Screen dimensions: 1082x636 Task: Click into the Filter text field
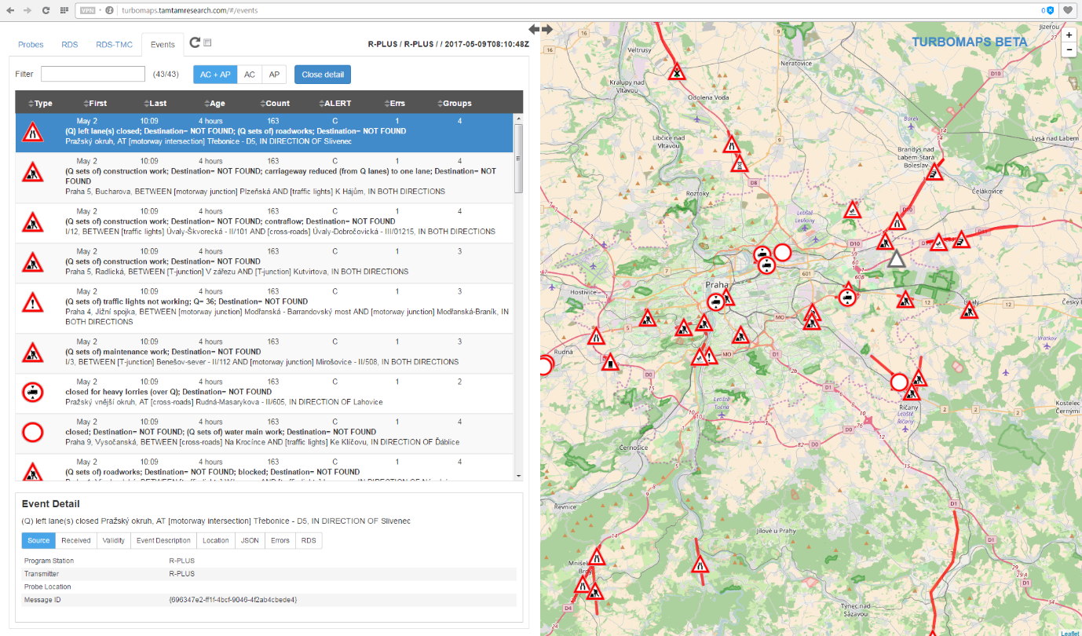93,74
